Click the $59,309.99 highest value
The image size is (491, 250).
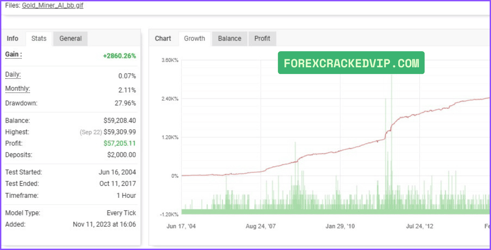point(120,132)
